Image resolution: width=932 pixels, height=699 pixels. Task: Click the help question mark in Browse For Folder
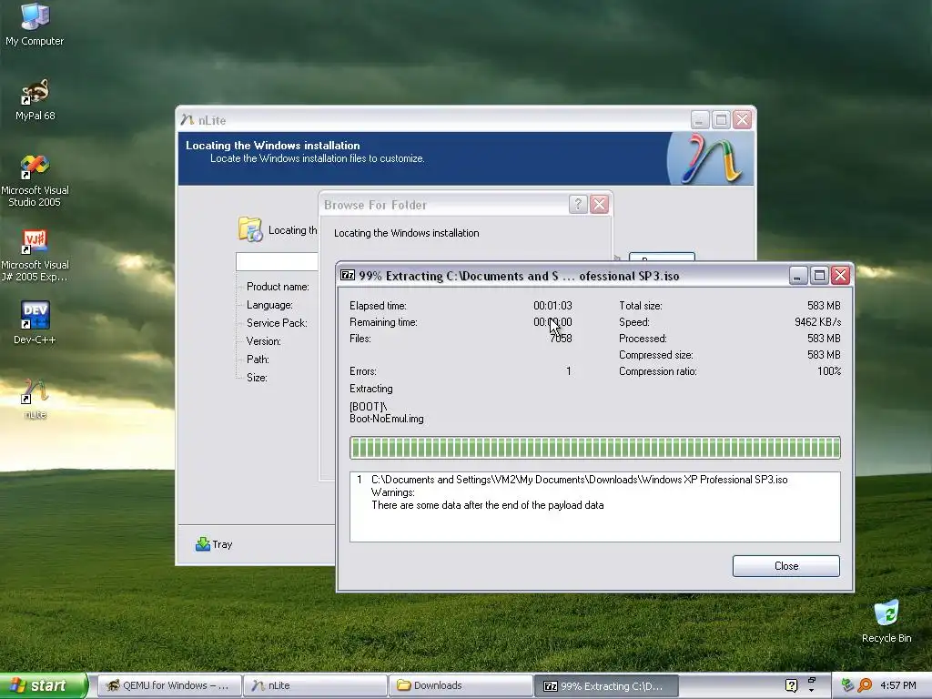(x=578, y=205)
